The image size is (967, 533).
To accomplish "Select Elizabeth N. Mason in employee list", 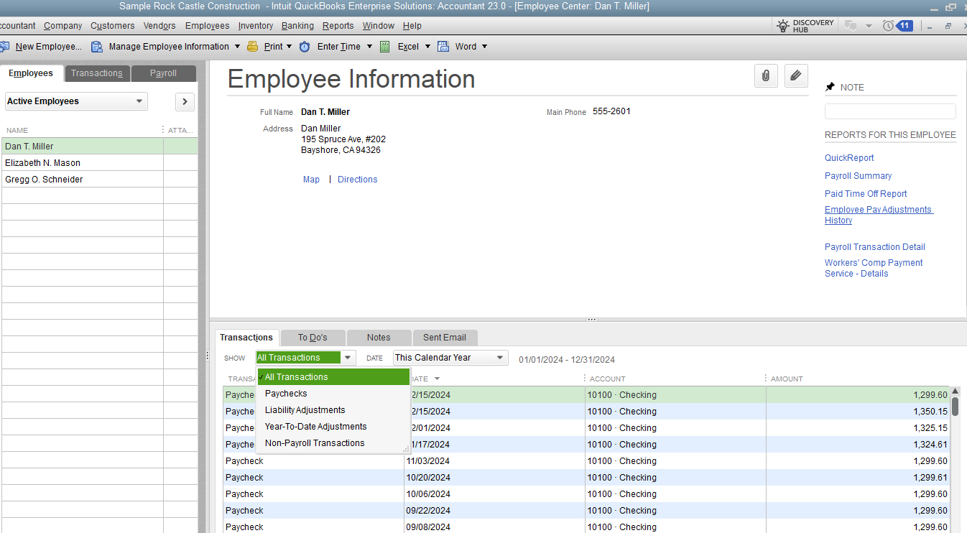I will coord(43,163).
